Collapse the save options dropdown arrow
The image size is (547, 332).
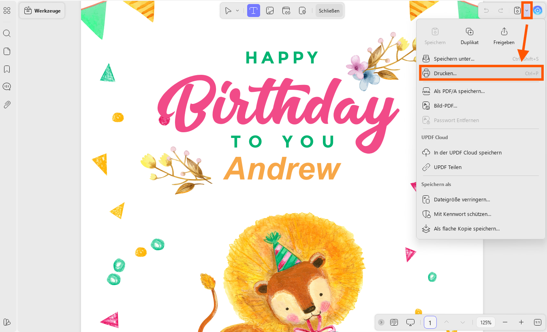pyautogui.click(x=527, y=11)
